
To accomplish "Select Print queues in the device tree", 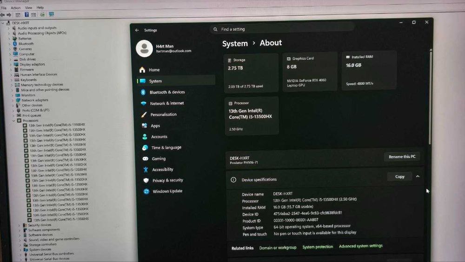I will click(x=32, y=115).
